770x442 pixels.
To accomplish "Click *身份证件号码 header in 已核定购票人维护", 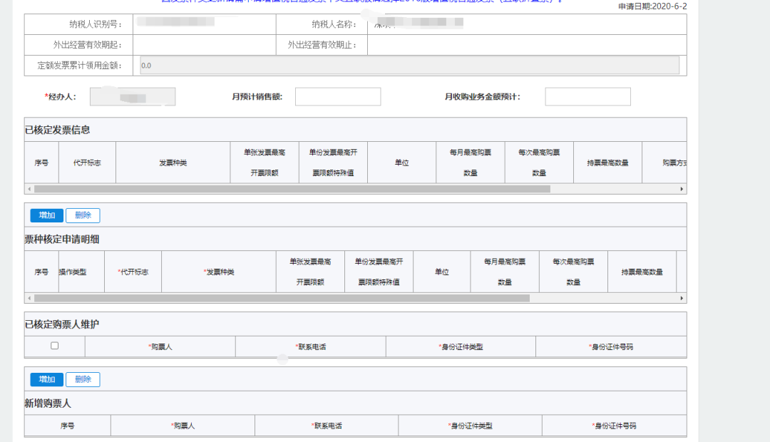I will pyautogui.click(x=611, y=346).
